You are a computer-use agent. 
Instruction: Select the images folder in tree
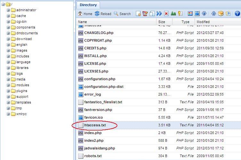pos(22,50)
